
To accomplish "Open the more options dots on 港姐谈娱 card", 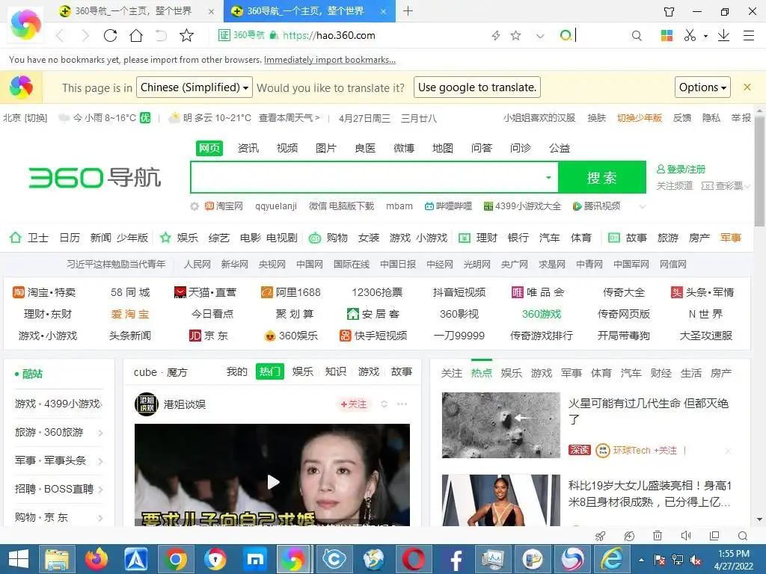I will [402, 404].
